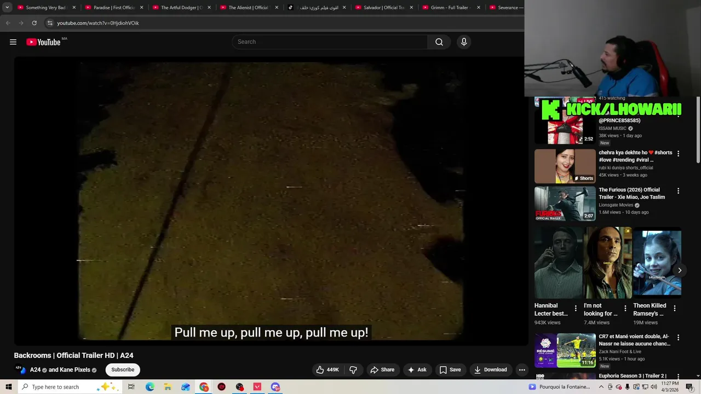This screenshot has height=394, width=701.
Task: Open menu for chehra kya dekhte ho video
Action: point(678,154)
